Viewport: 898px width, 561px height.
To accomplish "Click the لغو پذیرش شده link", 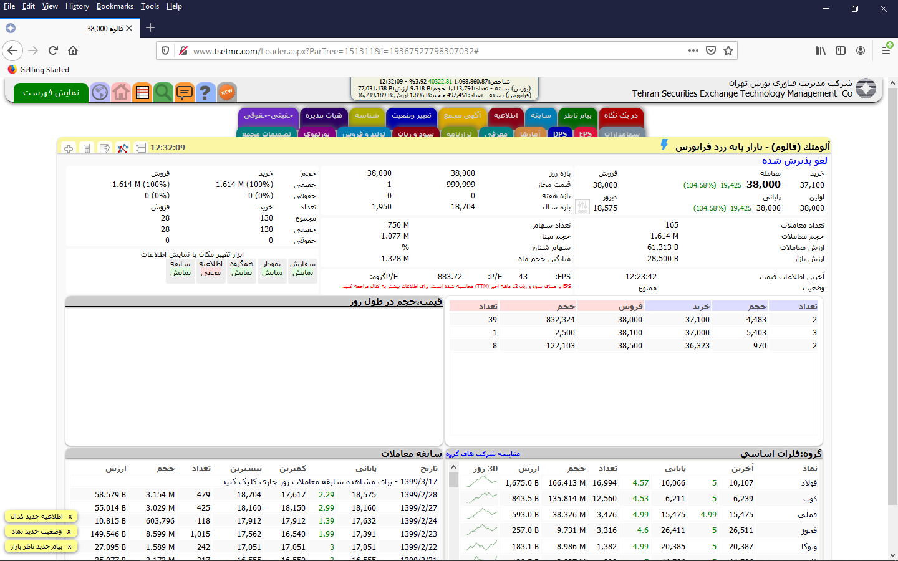I will (794, 161).
